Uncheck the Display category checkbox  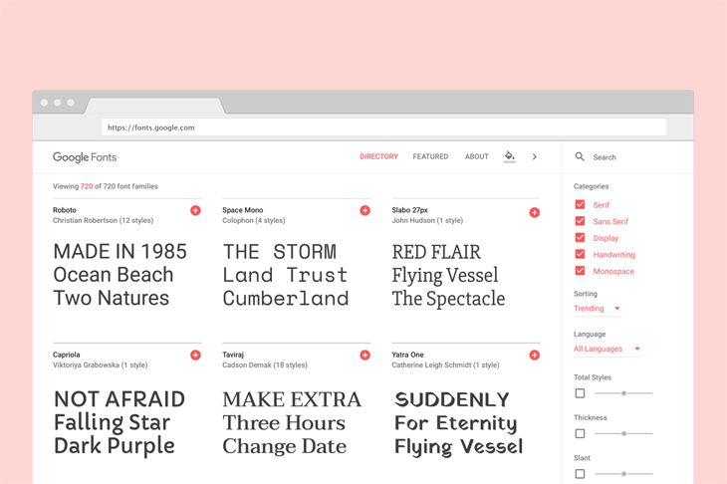pyautogui.click(x=580, y=238)
